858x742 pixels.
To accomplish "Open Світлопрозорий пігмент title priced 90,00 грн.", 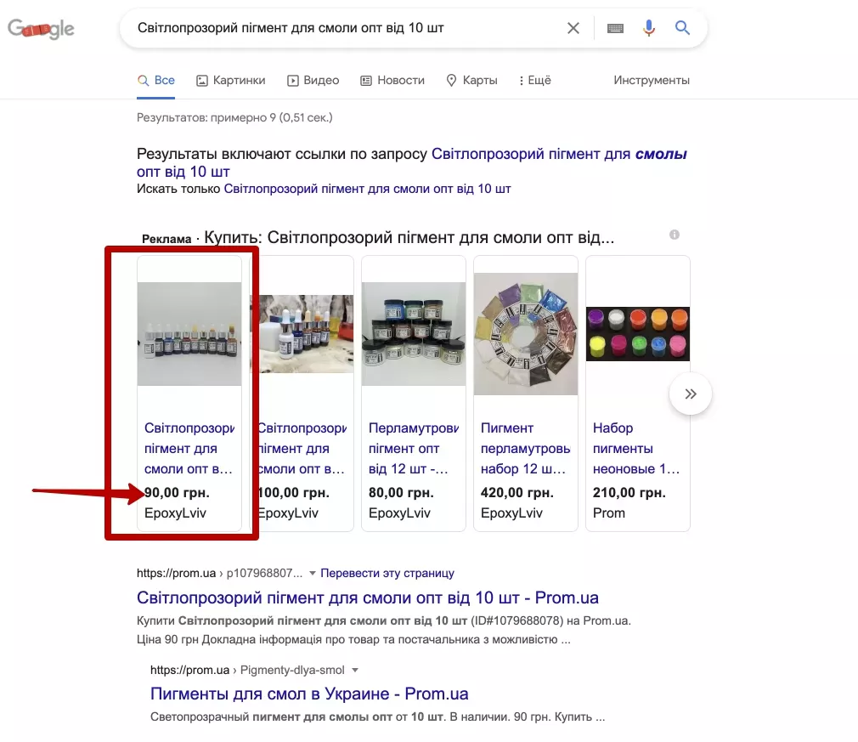I will 189,449.
